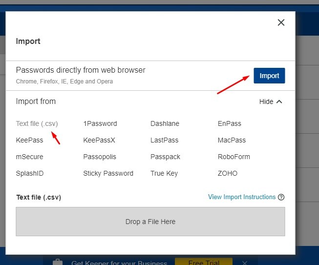Select KeePass from the import list
This screenshot has height=265, width=319.
tap(29, 140)
